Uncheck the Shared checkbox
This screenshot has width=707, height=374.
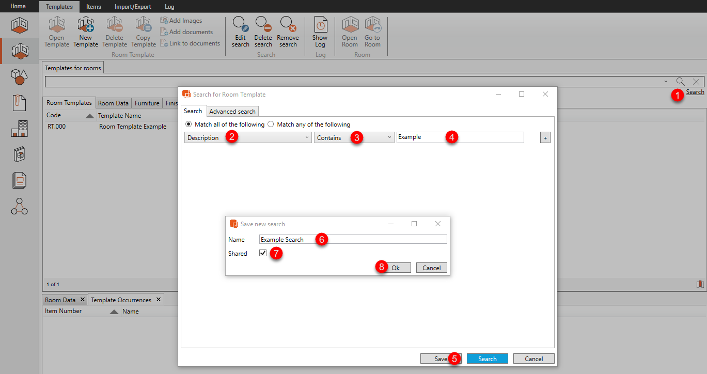tap(263, 253)
